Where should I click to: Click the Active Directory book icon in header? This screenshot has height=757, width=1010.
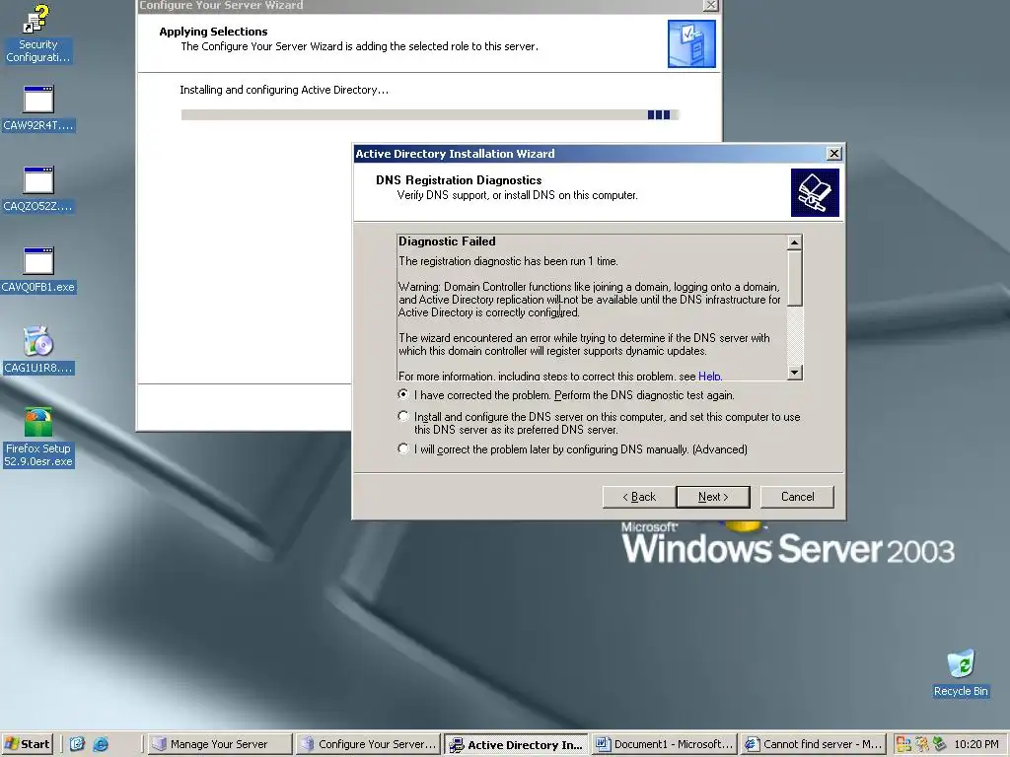click(815, 192)
